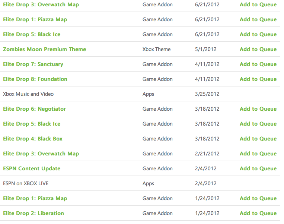This screenshot has height=224, width=284.
Task: Open Zombies Moon Premium Theme link
Action: tap(45, 49)
